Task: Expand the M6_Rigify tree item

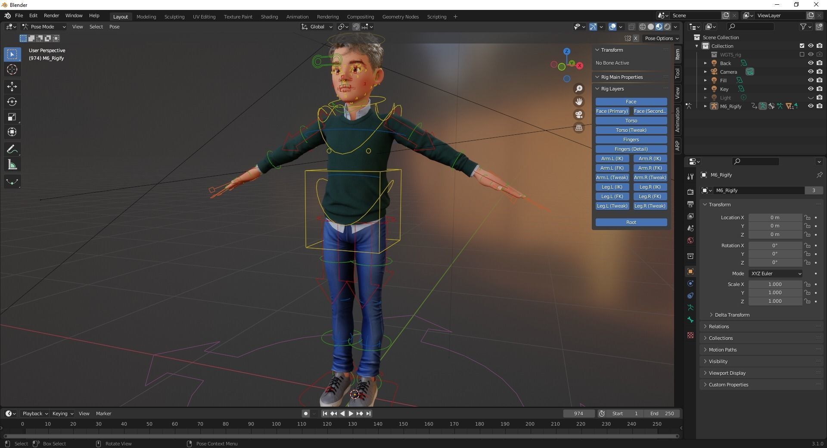Action: [706, 106]
